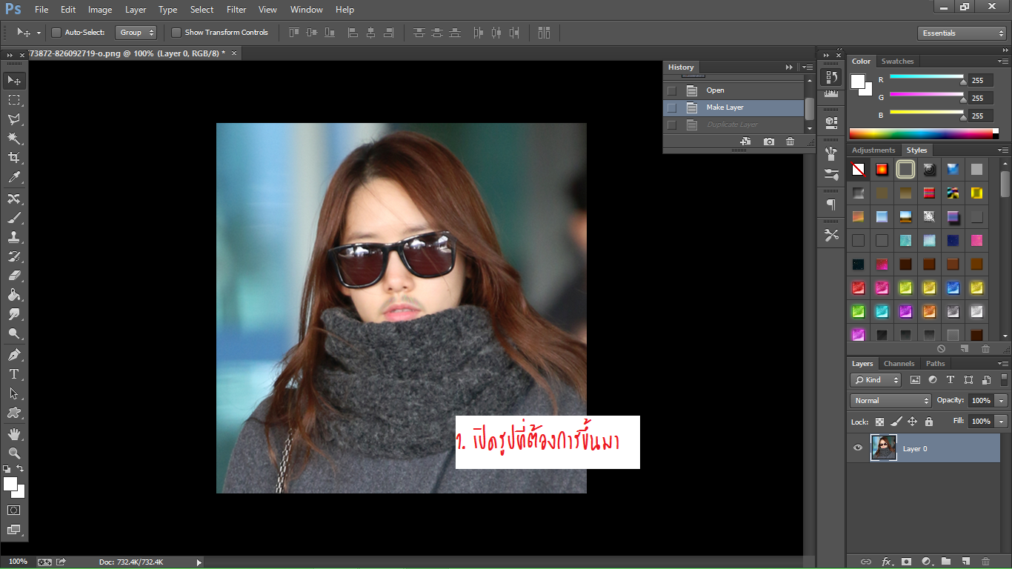Select the Horizontal Type tool
The height and width of the screenshot is (569, 1012).
[x=14, y=374]
